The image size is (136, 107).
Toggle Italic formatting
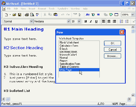(91, 21)
